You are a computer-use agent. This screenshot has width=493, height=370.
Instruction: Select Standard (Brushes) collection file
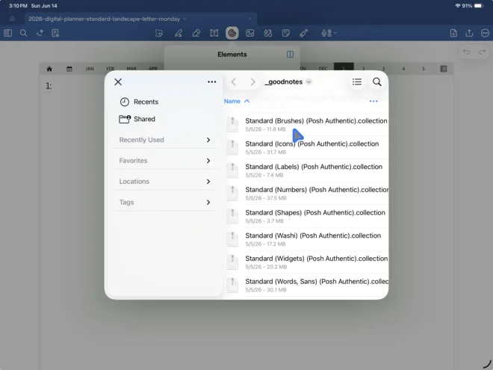coord(307,124)
